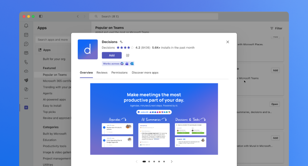Click the Decisions publisher name link

pyautogui.click(x=108, y=48)
